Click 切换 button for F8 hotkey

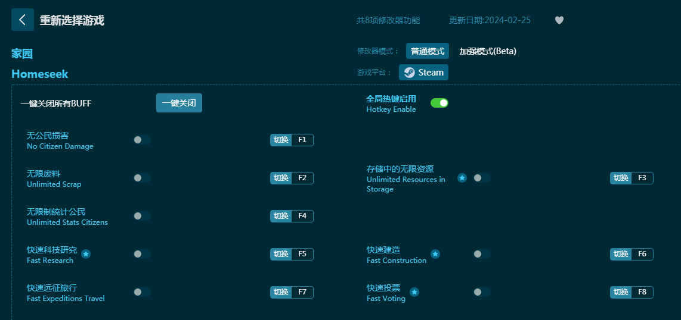click(x=621, y=292)
